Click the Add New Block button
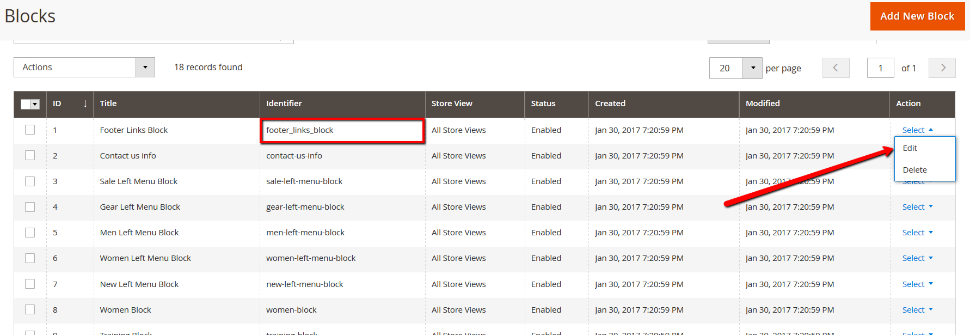The image size is (970, 335). click(917, 16)
